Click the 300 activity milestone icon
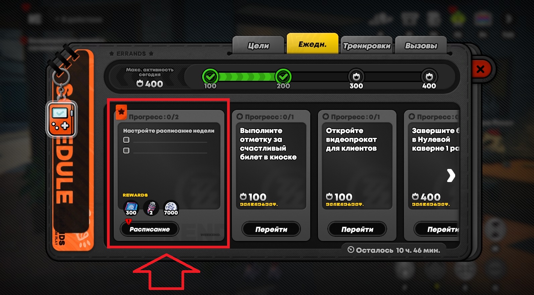Image resolution: width=534 pixels, height=295 pixels. [x=356, y=77]
